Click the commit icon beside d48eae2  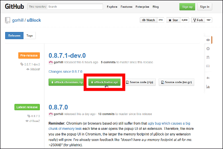(x=27, y=121)
